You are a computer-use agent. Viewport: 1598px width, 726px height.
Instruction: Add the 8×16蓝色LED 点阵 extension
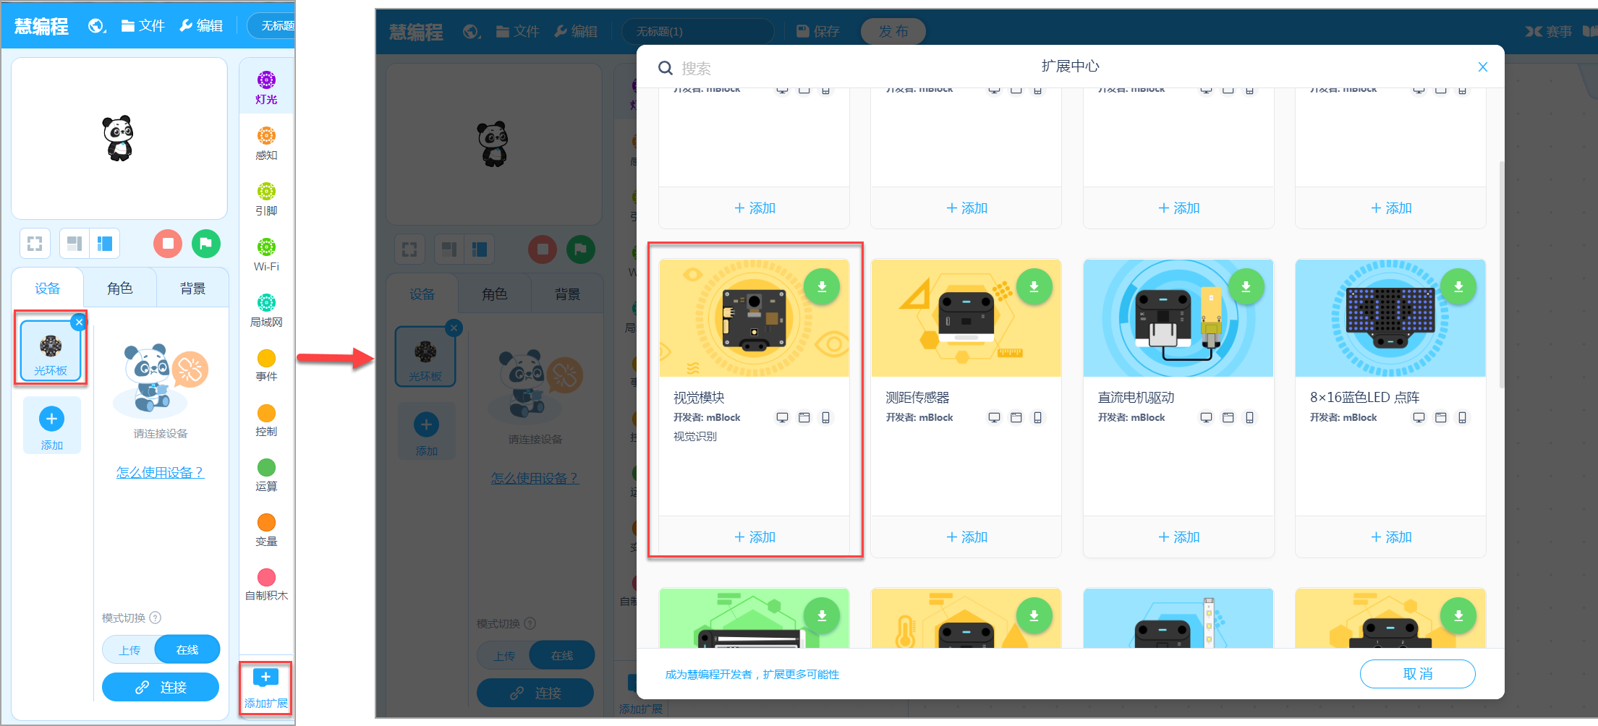[x=1391, y=537]
